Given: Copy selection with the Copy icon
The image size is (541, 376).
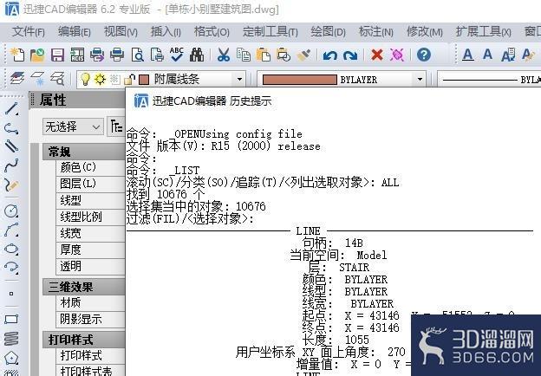Looking at the screenshot, I should pos(244,55).
